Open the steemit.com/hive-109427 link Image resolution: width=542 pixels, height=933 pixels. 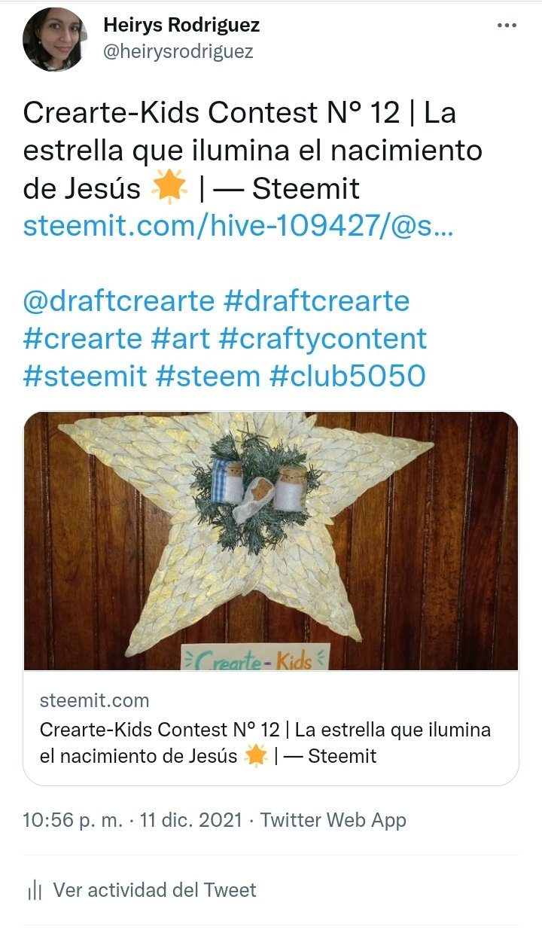click(239, 226)
